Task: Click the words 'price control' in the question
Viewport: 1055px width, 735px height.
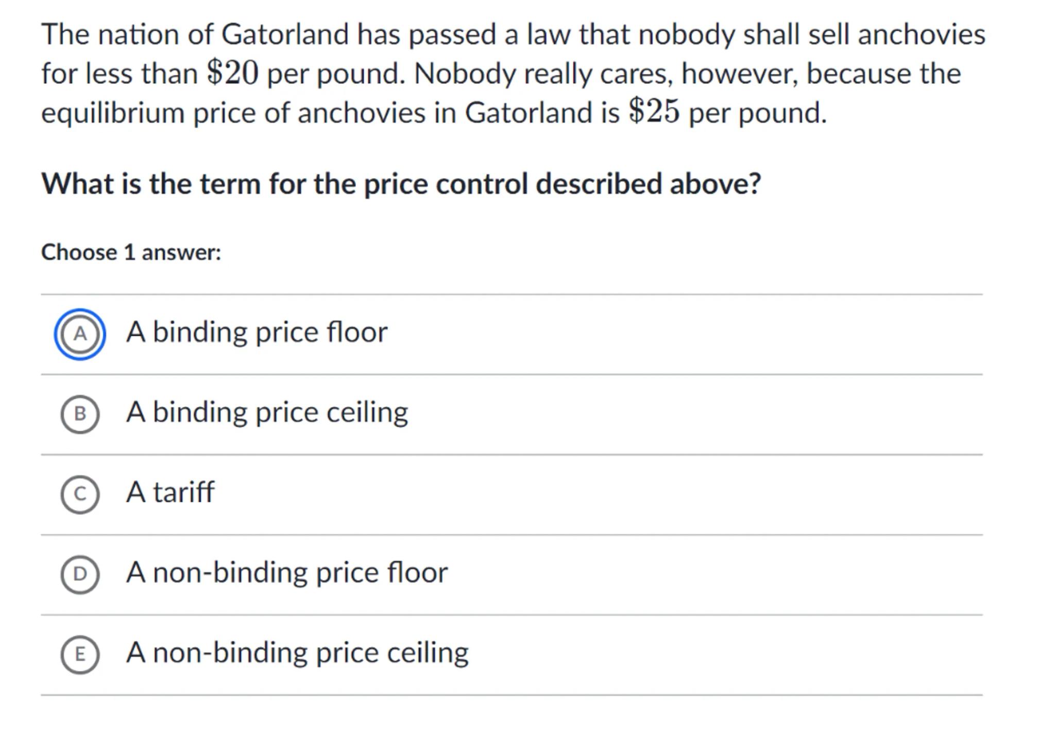Action: coord(446,184)
